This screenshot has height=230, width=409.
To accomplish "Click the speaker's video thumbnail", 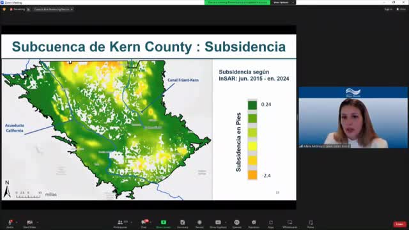I will coord(353,118).
